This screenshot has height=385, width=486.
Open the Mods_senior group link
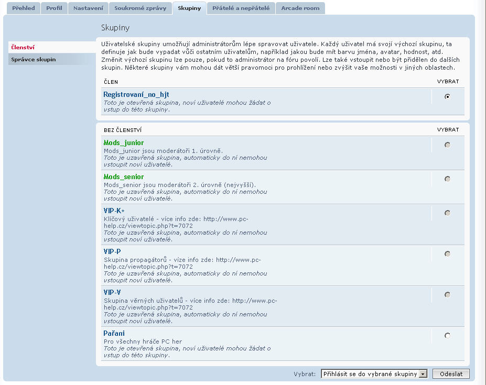pyautogui.click(x=124, y=177)
